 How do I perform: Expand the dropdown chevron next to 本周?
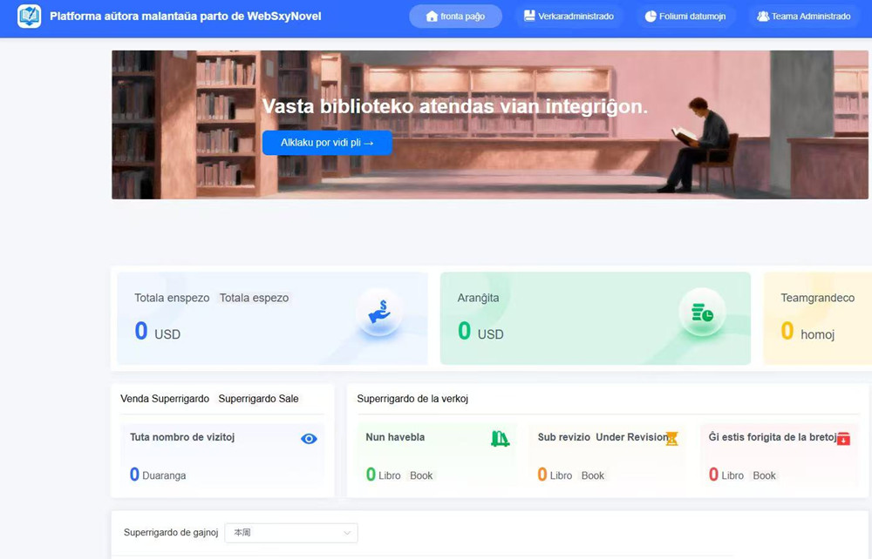point(347,533)
